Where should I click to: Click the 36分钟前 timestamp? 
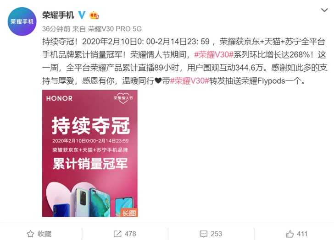pyautogui.click(x=56, y=29)
